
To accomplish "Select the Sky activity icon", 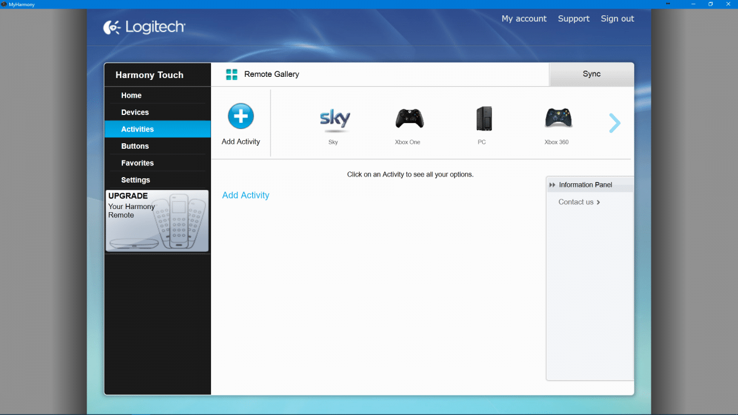I will point(335,119).
